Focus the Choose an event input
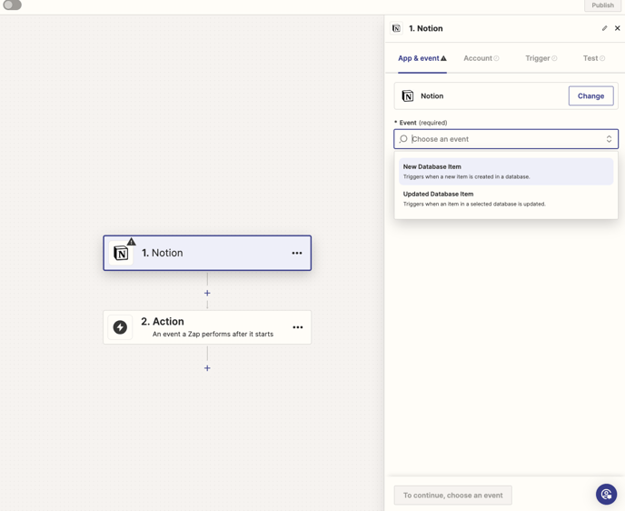This screenshot has width=625, height=511. [x=506, y=139]
